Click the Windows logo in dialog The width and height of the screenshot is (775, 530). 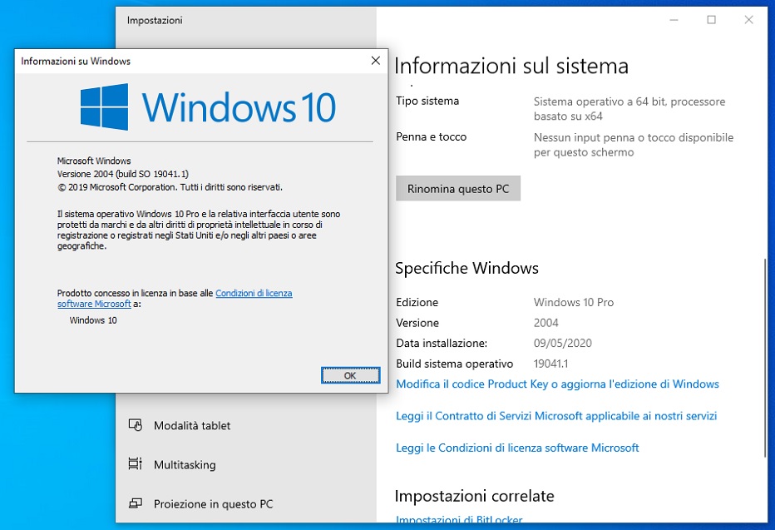click(x=104, y=106)
